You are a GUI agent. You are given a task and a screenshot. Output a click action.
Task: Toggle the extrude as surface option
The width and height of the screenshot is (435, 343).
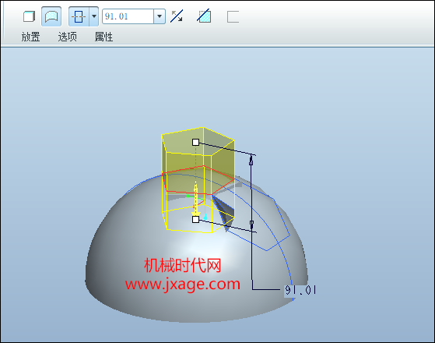51,16
